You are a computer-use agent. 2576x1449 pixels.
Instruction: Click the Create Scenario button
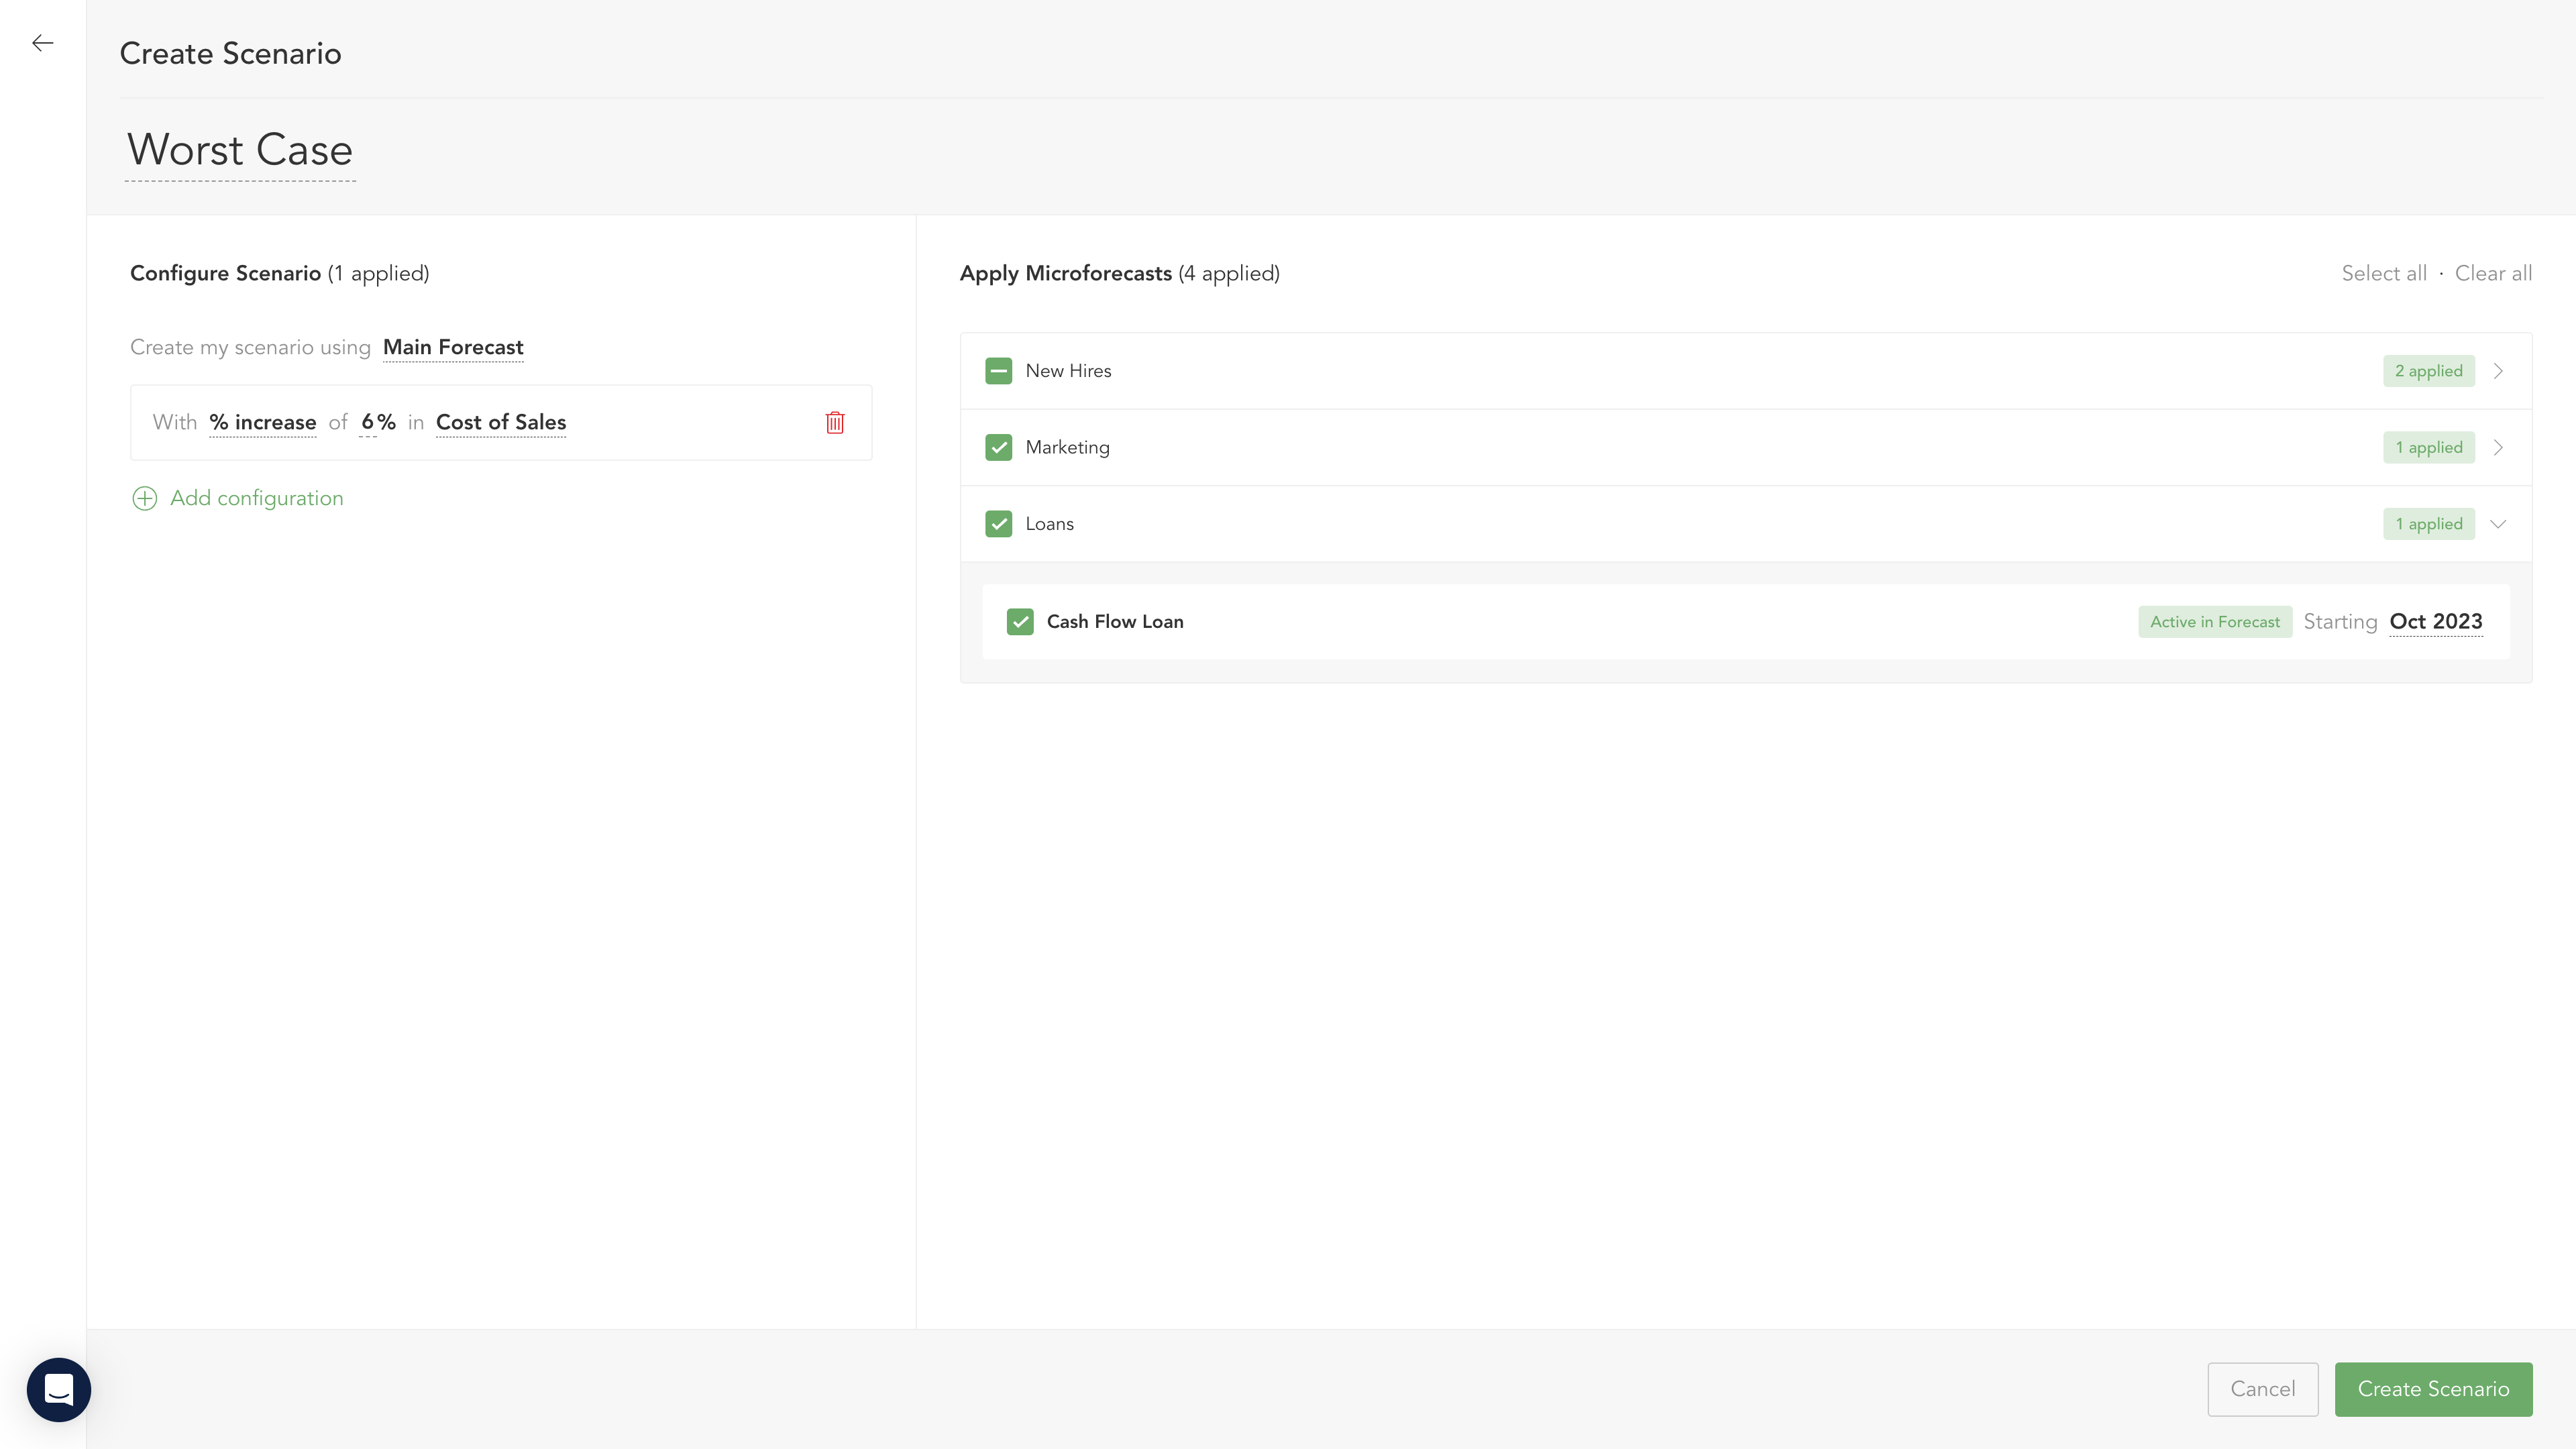(x=2433, y=1389)
